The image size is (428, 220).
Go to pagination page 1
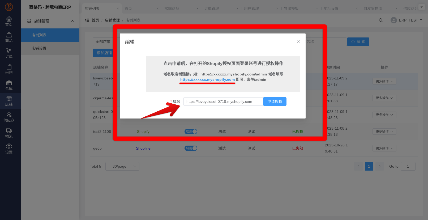pos(369,166)
